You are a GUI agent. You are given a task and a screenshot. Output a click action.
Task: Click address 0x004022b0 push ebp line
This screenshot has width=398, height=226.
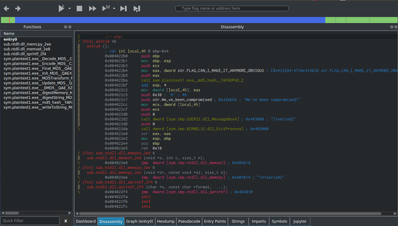(x=132, y=56)
